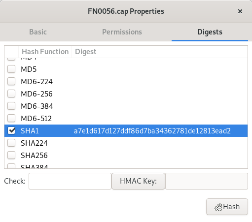Uncheck the SHA1 hash checkbox

point(11,130)
